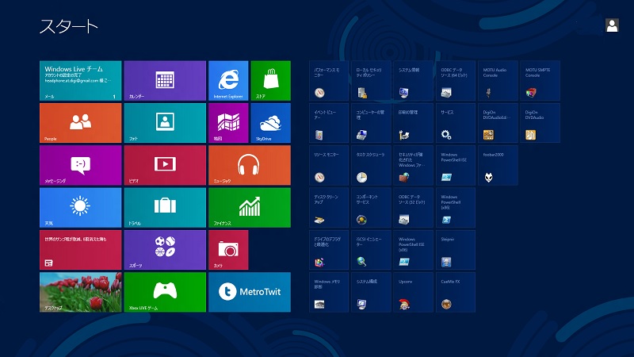This screenshot has width=634, height=357.
Task: Open the Photos (フォト) tile
Action: pos(165,123)
